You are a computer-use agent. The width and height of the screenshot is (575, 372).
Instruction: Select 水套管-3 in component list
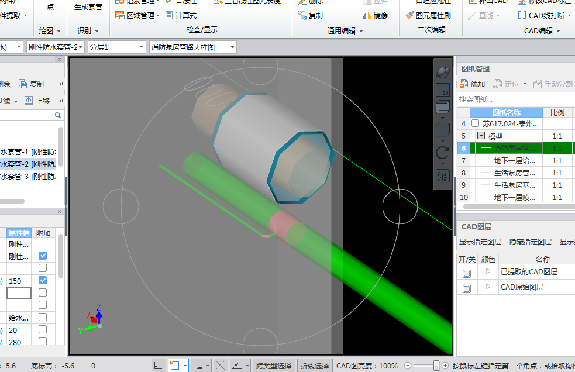pos(28,177)
